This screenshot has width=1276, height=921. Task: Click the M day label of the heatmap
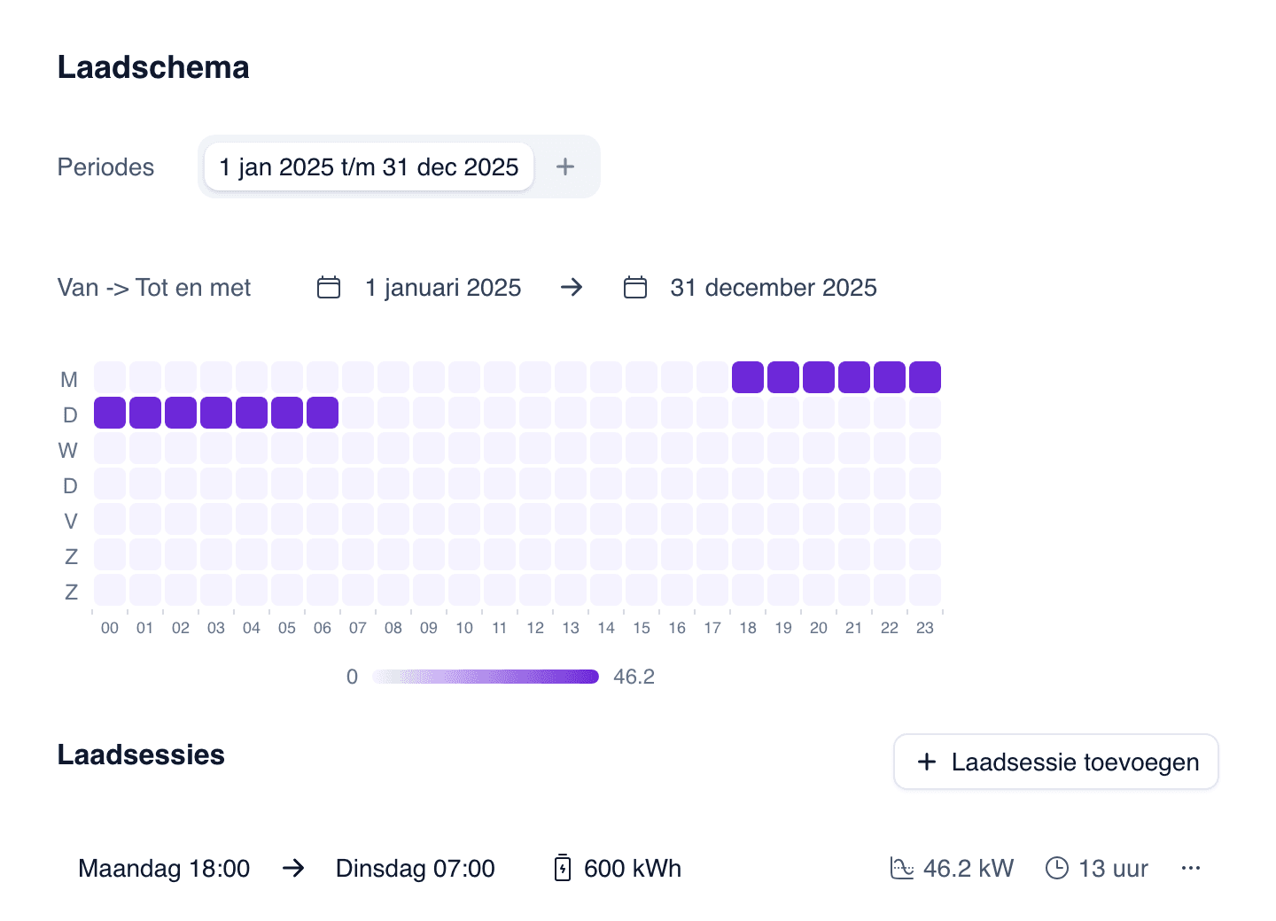click(69, 379)
